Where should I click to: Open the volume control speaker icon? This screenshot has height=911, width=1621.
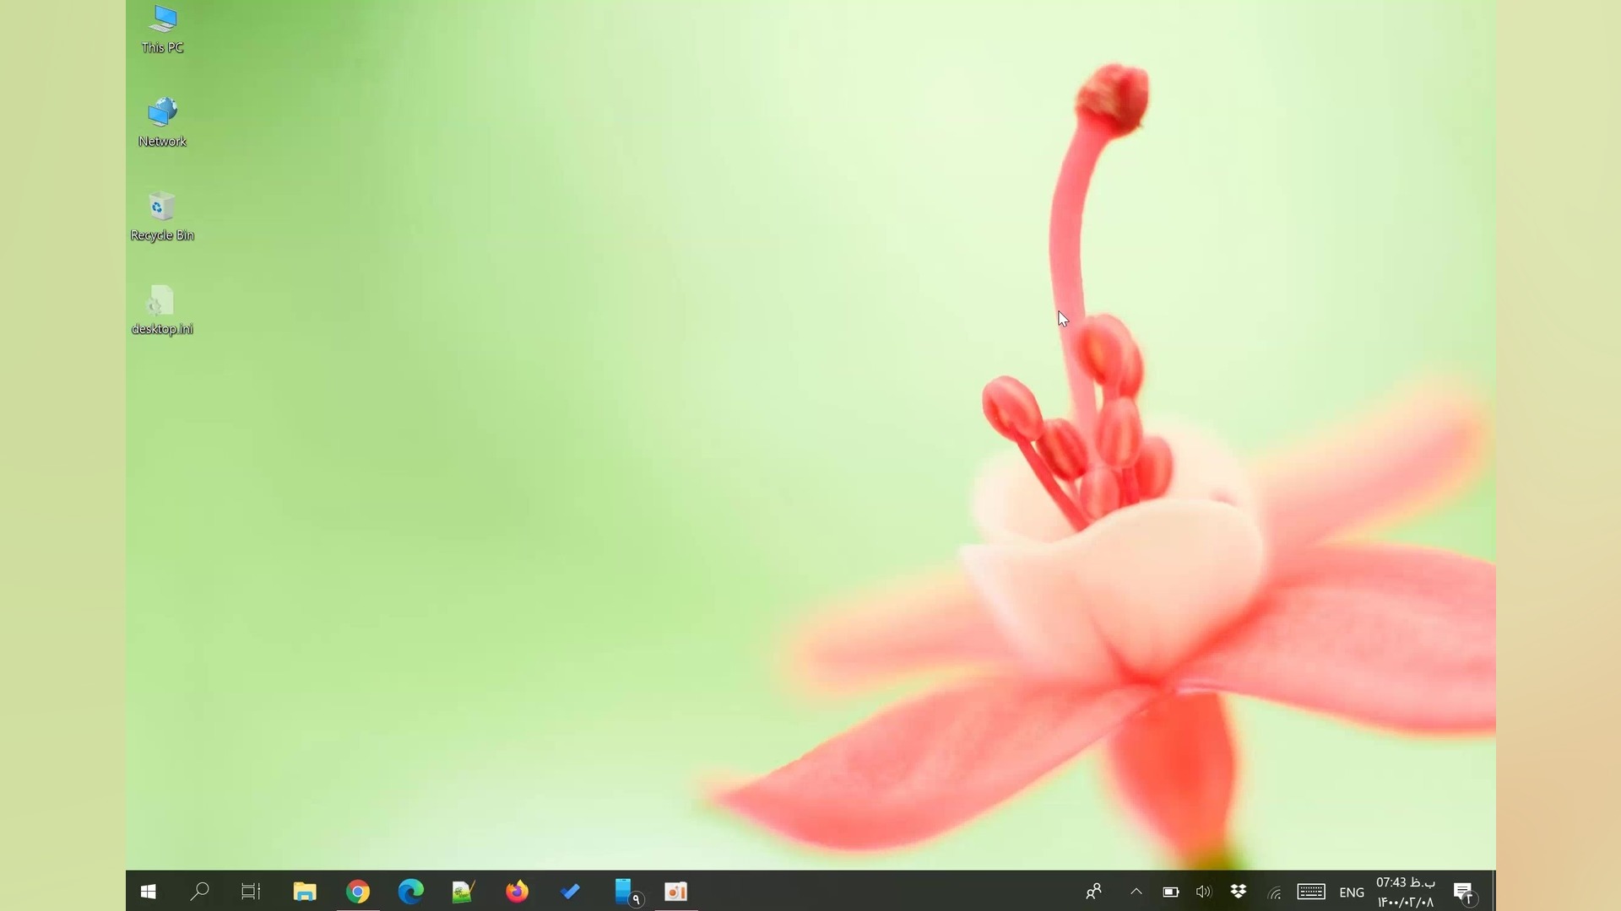click(1204, 892)
